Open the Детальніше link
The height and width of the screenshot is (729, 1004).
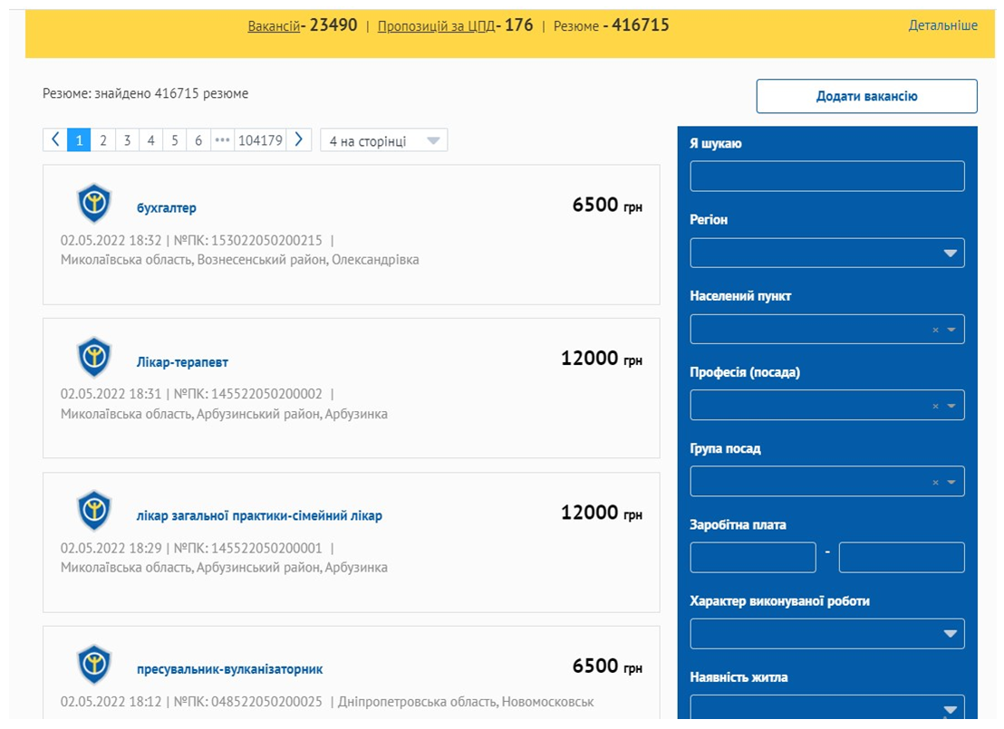[x=942, y=25]
